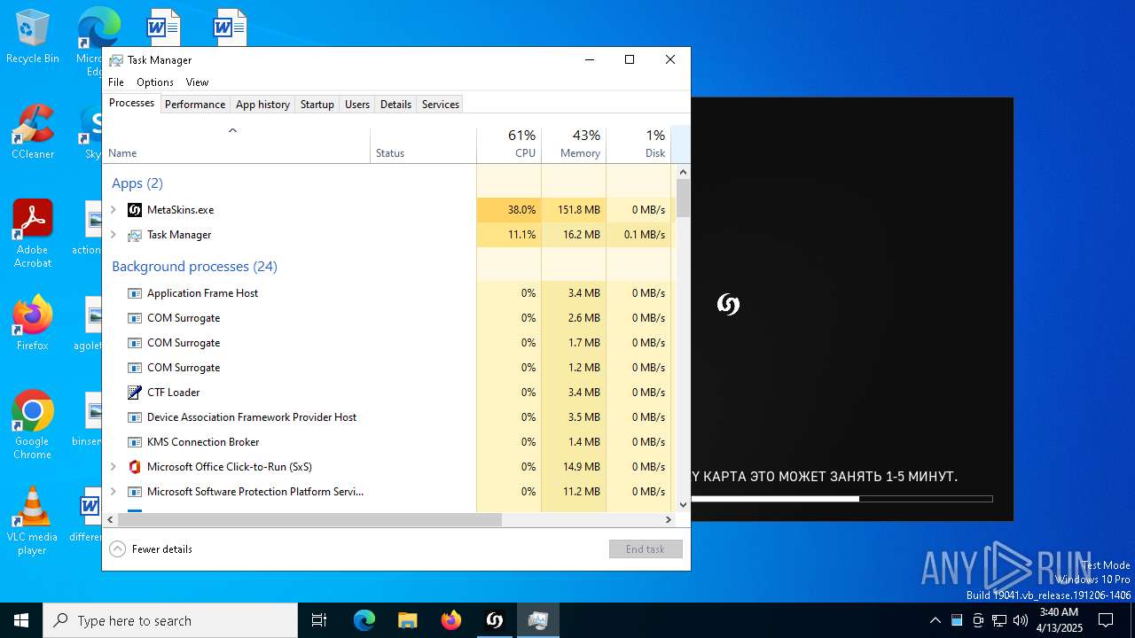Screen dimensions: 1135x638
Task: Click scroll down arrow in process list
Action: 683,505
